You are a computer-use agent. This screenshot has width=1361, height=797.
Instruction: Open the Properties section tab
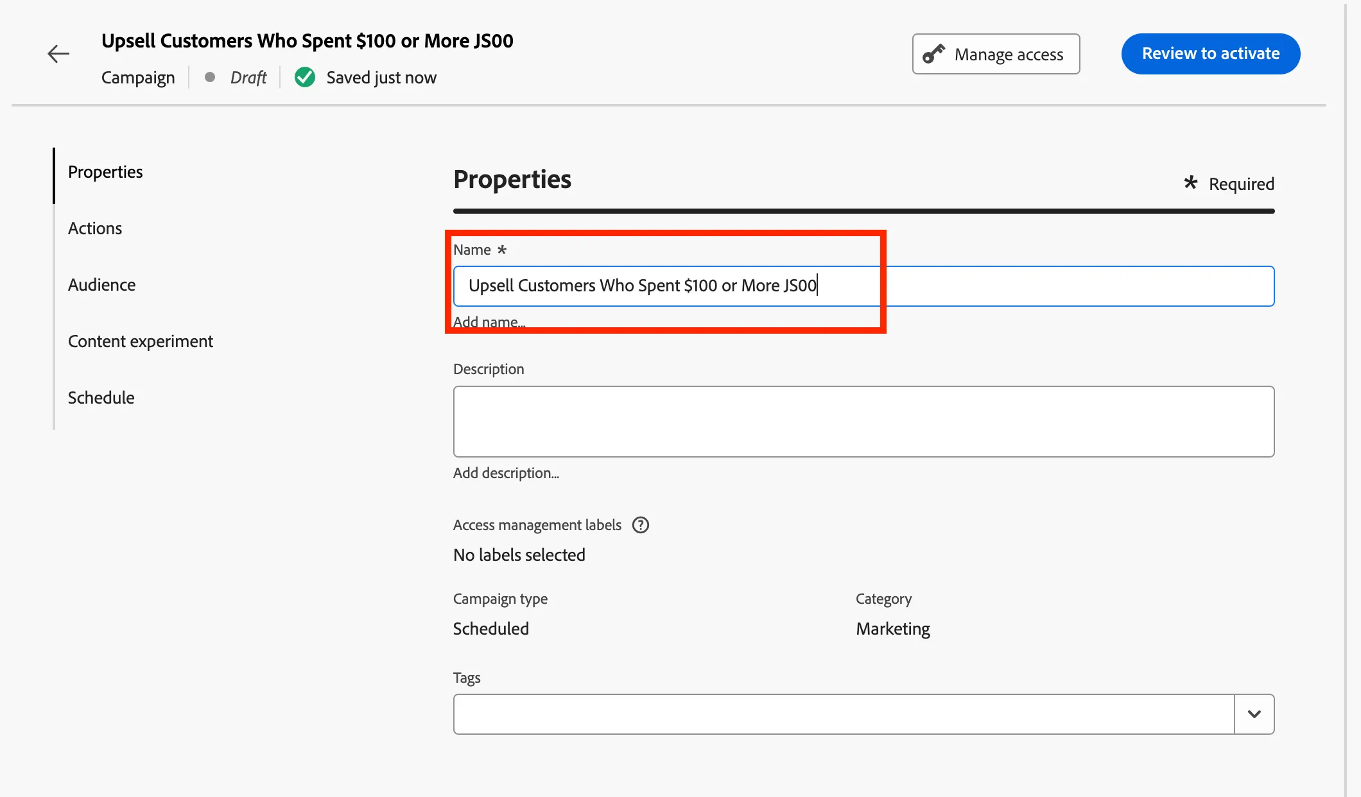point(105,172)
